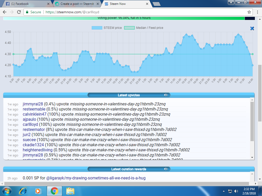Viewport: 262px width, 196px height.
Task: Open heightenedliving user link
Action: coord(38,150)
